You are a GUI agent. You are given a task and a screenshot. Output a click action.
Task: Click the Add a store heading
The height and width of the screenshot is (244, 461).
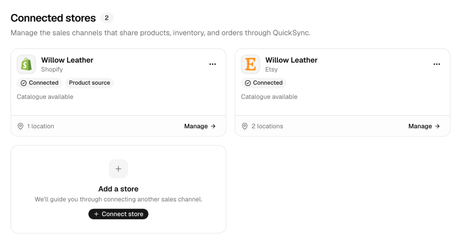(x=118, y=189)
